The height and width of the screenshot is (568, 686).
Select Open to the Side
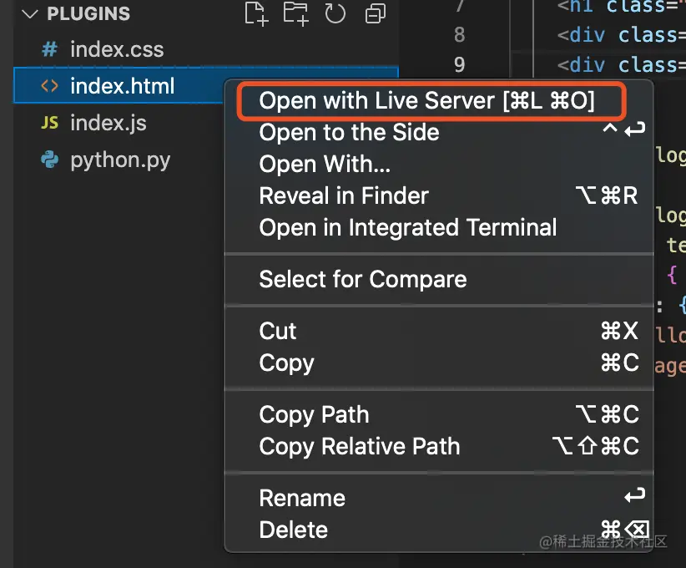[349, 132]
